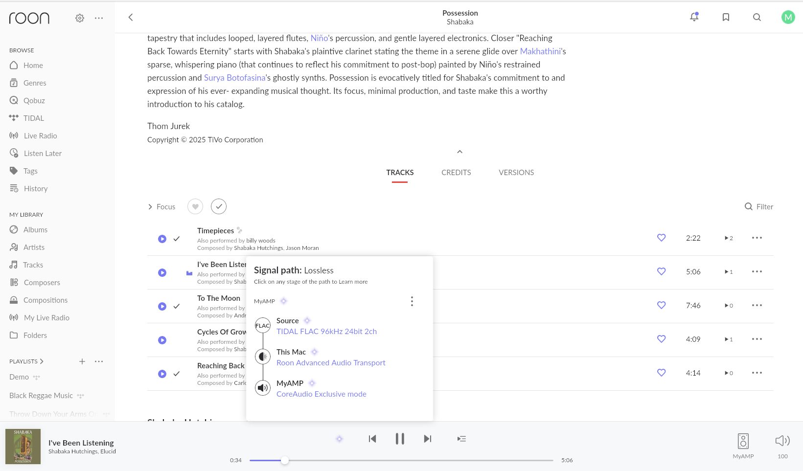This screenshot has height=471, width=803.
Task: Open the Surya Botofasina artist link
Action: click(234, 78)
